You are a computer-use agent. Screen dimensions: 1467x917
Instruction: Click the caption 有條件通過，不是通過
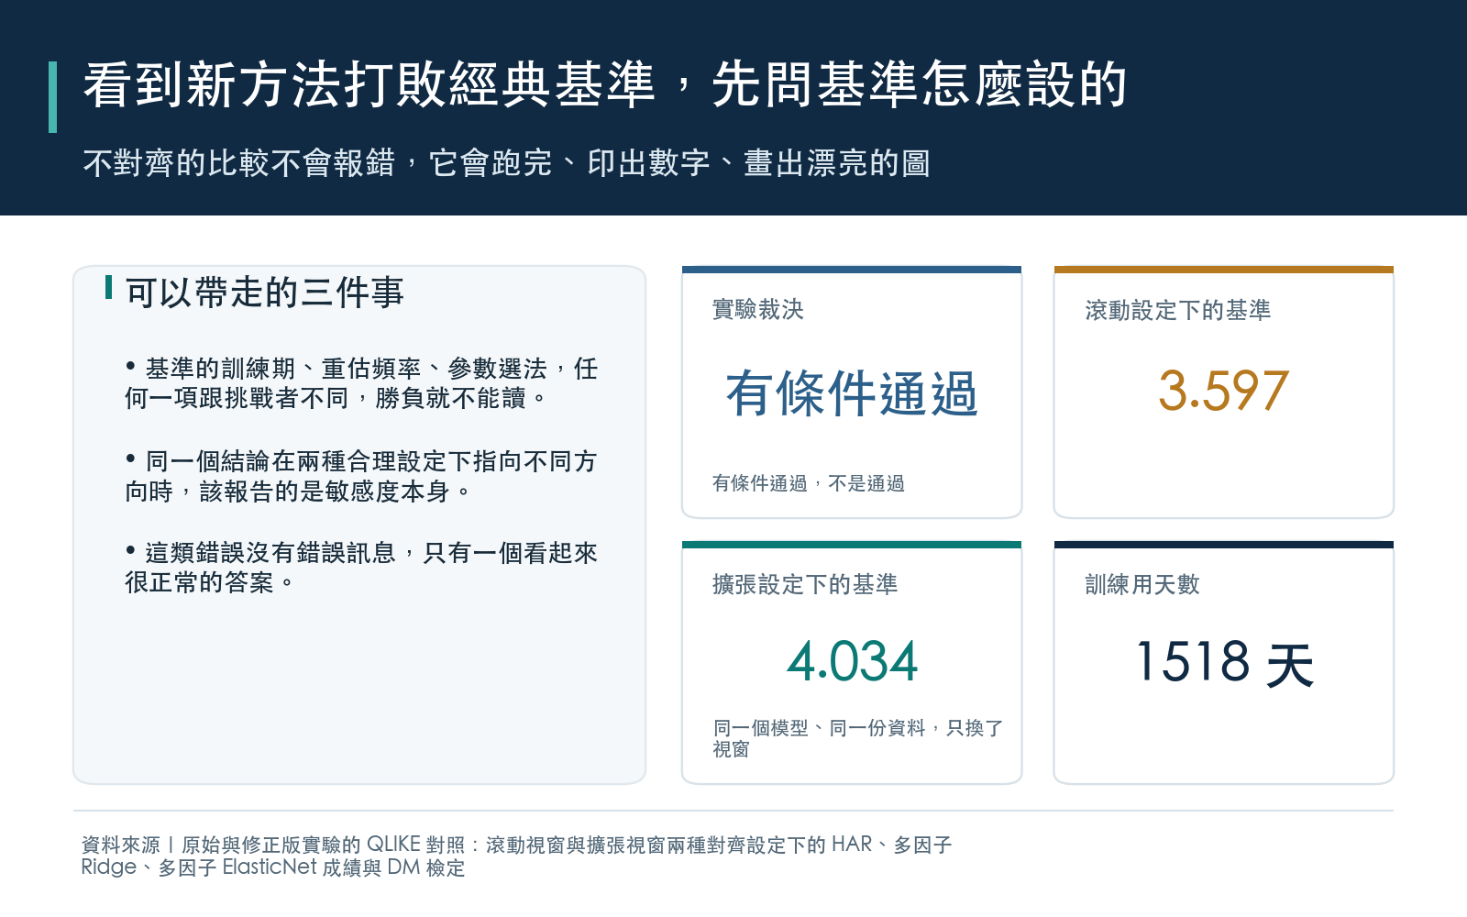tap(809, 483)
